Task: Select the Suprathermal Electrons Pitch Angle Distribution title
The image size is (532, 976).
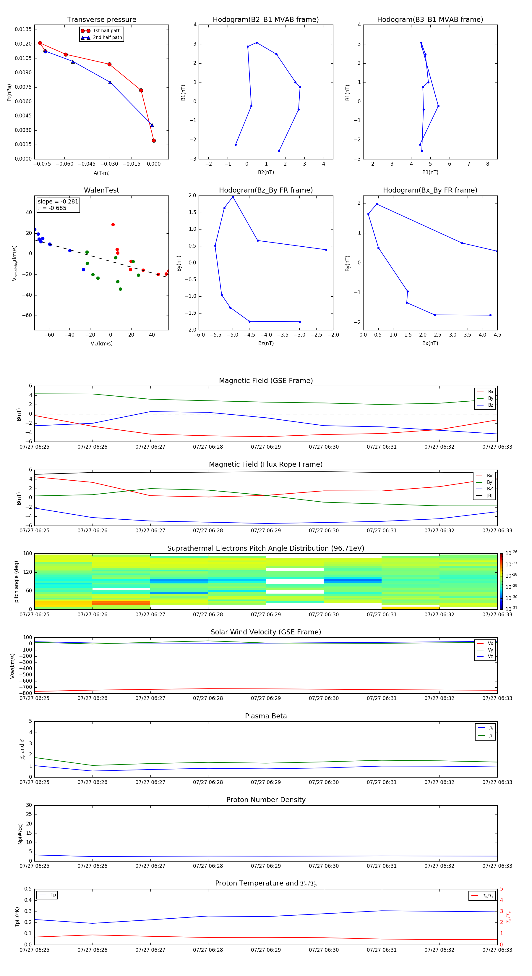Action: click(265, 548)
